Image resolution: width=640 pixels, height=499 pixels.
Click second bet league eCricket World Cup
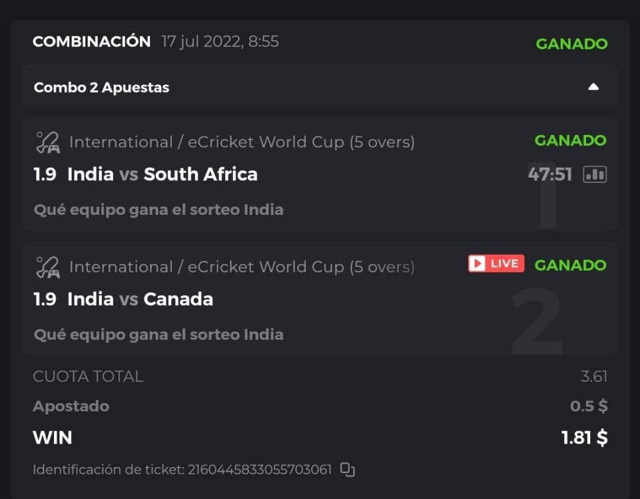242,267
